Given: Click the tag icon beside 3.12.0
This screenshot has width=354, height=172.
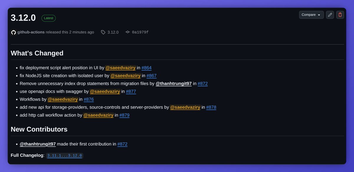Looking at the screenshot, I should pyautogui.click(x=103, y=32).
